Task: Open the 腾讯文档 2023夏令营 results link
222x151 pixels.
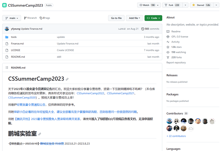Action: [47, 119]
